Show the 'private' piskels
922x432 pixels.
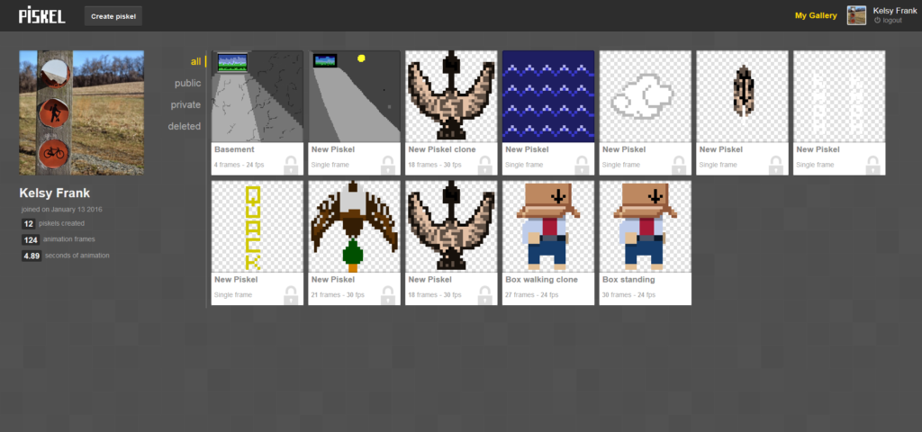(x=185, y=104)
